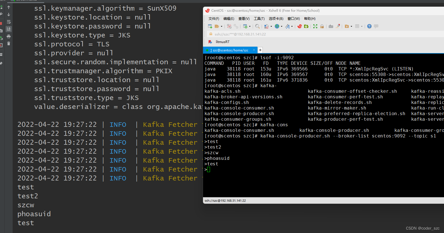444x233 pixels.
Task: Expand dropdown arrow beside folder-with-plus icon
Action: coord(351,27)
